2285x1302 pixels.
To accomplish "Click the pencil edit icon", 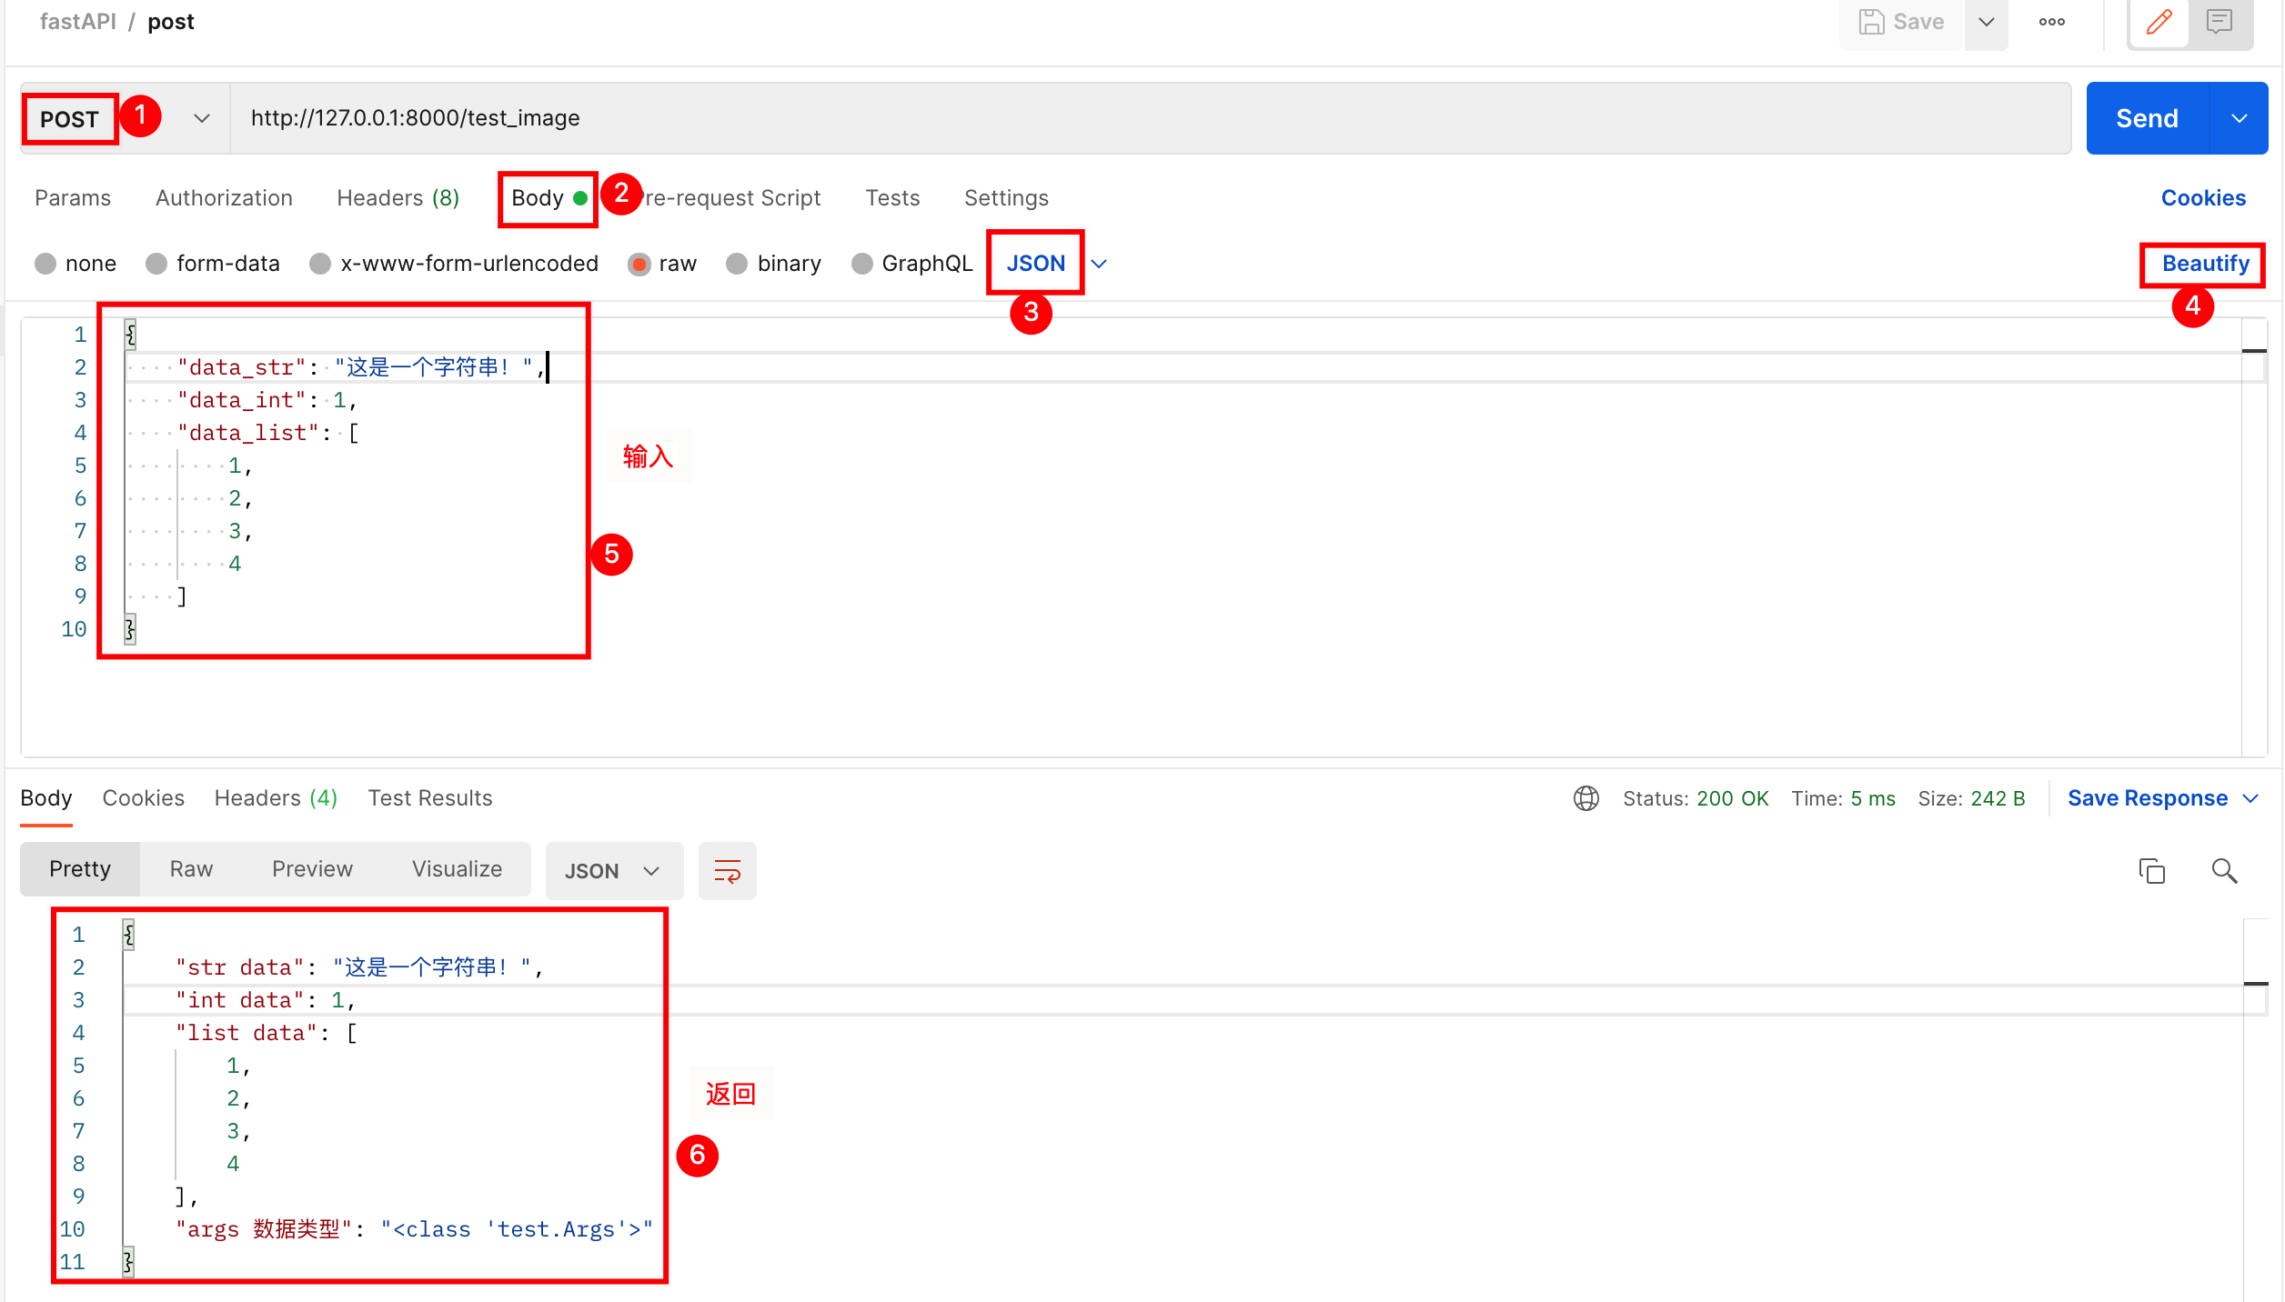I will 2159,22.
